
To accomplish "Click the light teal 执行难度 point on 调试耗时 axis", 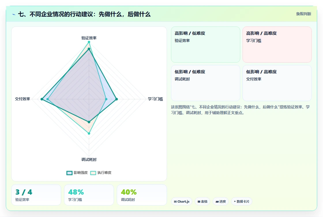I will (x=89, y=133).
